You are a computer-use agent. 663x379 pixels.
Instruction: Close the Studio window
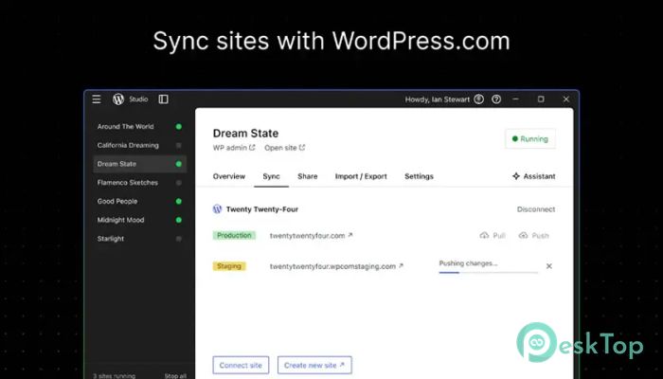click(x=566, y=99)
